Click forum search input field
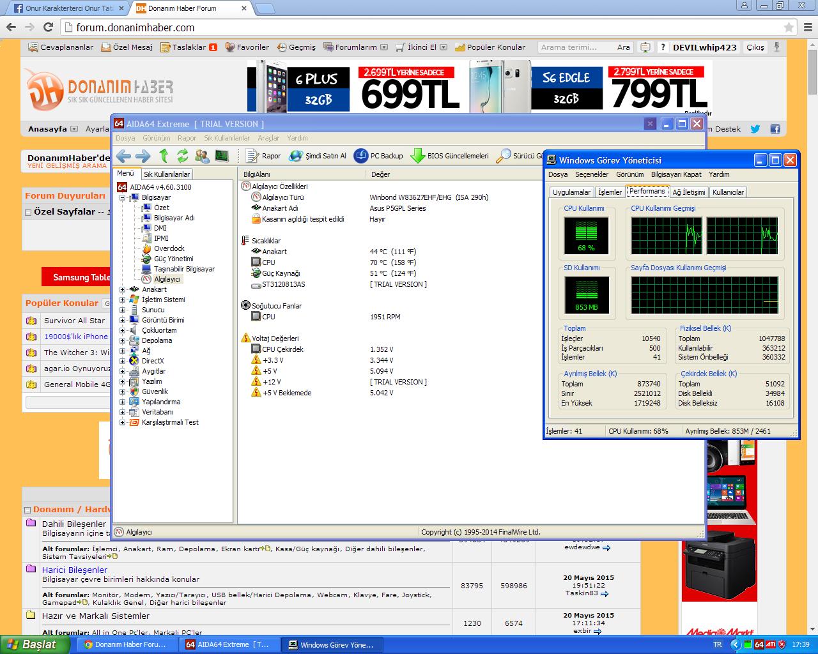Screen dimensions: 818x654 pos(575,47)
